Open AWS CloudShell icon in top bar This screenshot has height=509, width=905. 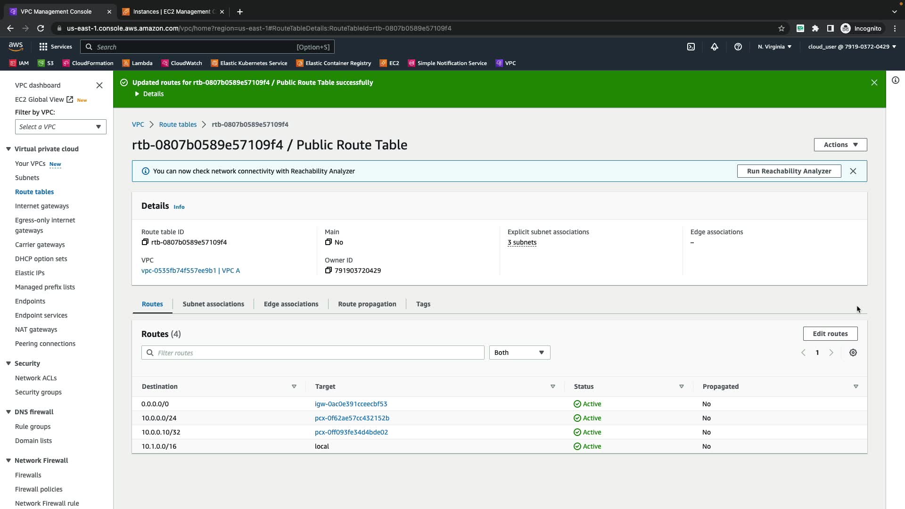point(691,47)
